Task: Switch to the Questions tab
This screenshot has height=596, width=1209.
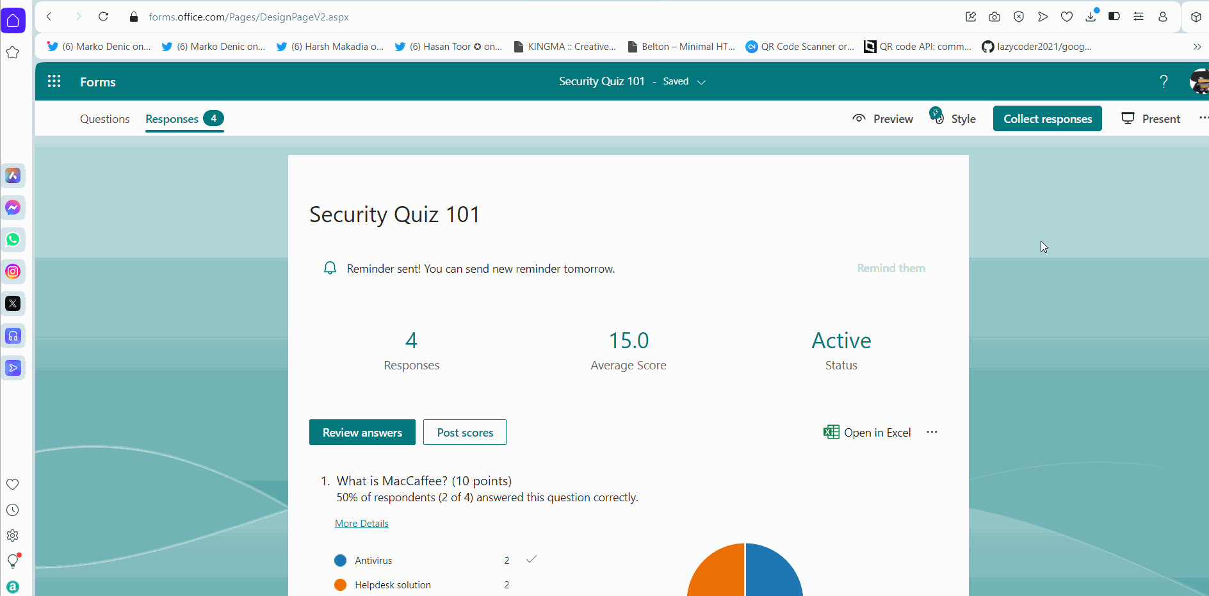Action: (105, 119)
